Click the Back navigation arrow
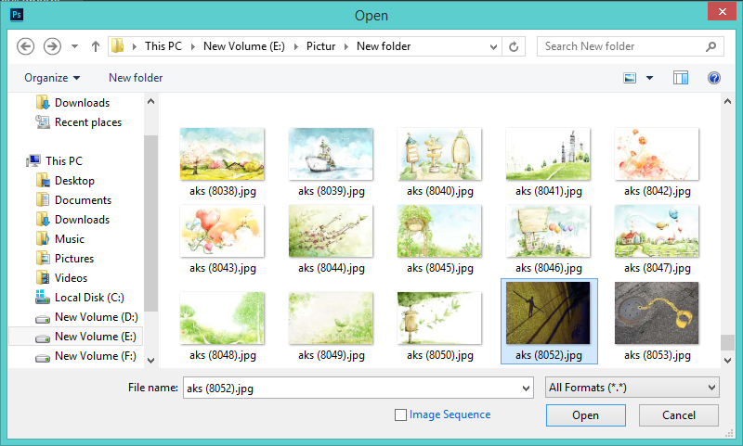 pyautogui.click(x=25, y=45)
